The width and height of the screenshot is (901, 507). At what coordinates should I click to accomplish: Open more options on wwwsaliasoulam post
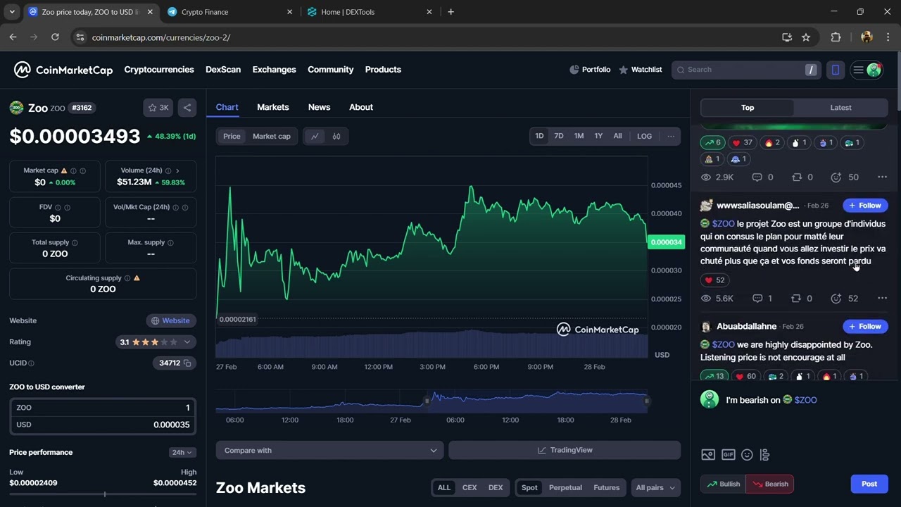pyautogui.click(x=882, y=299)
